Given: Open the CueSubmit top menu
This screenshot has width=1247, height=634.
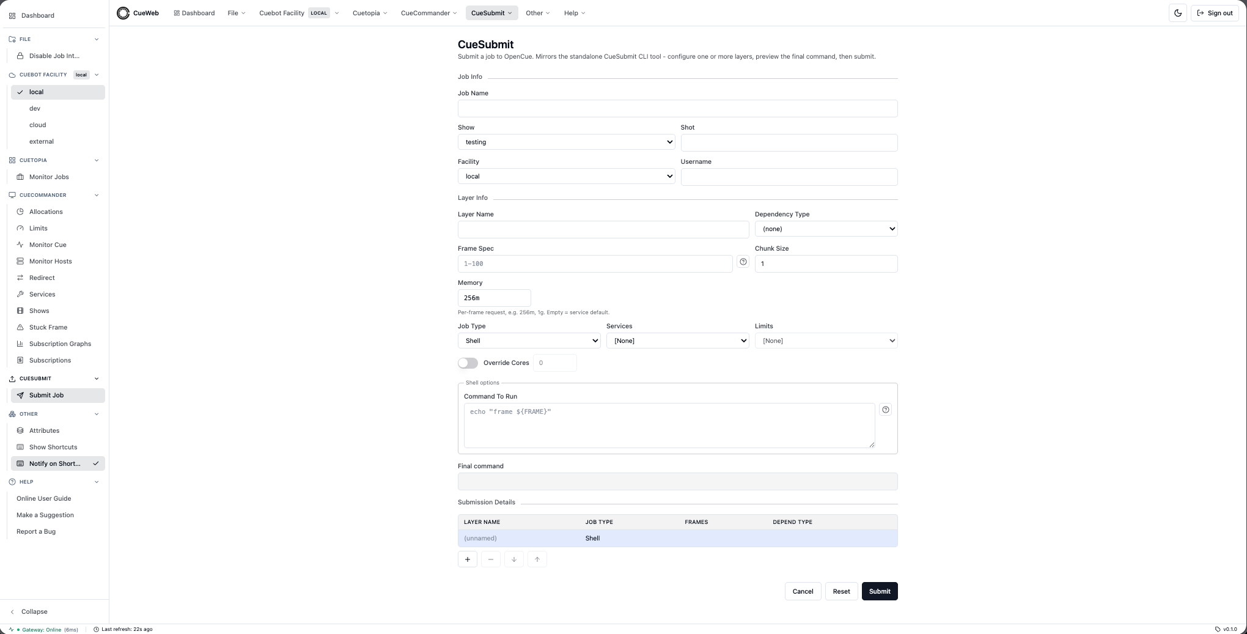Looking at the screenshot, I should 491,13.
